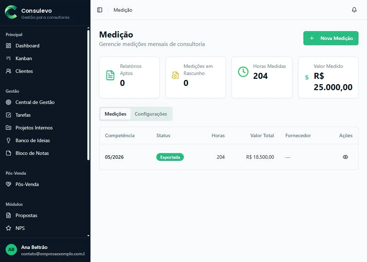Click the Competência column header

[120, 135]
